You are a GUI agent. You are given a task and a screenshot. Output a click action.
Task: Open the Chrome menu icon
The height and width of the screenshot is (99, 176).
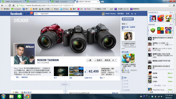tap(174, 5)
